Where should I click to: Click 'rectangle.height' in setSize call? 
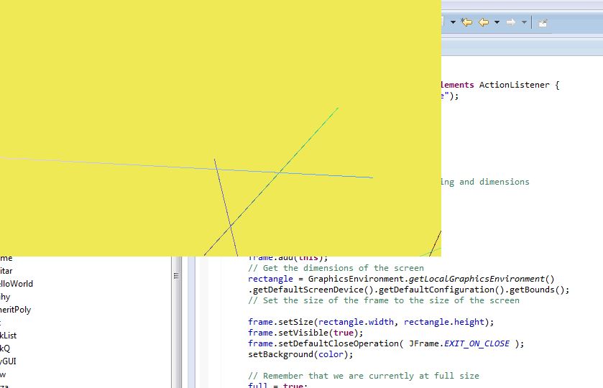tap(443, 322)
